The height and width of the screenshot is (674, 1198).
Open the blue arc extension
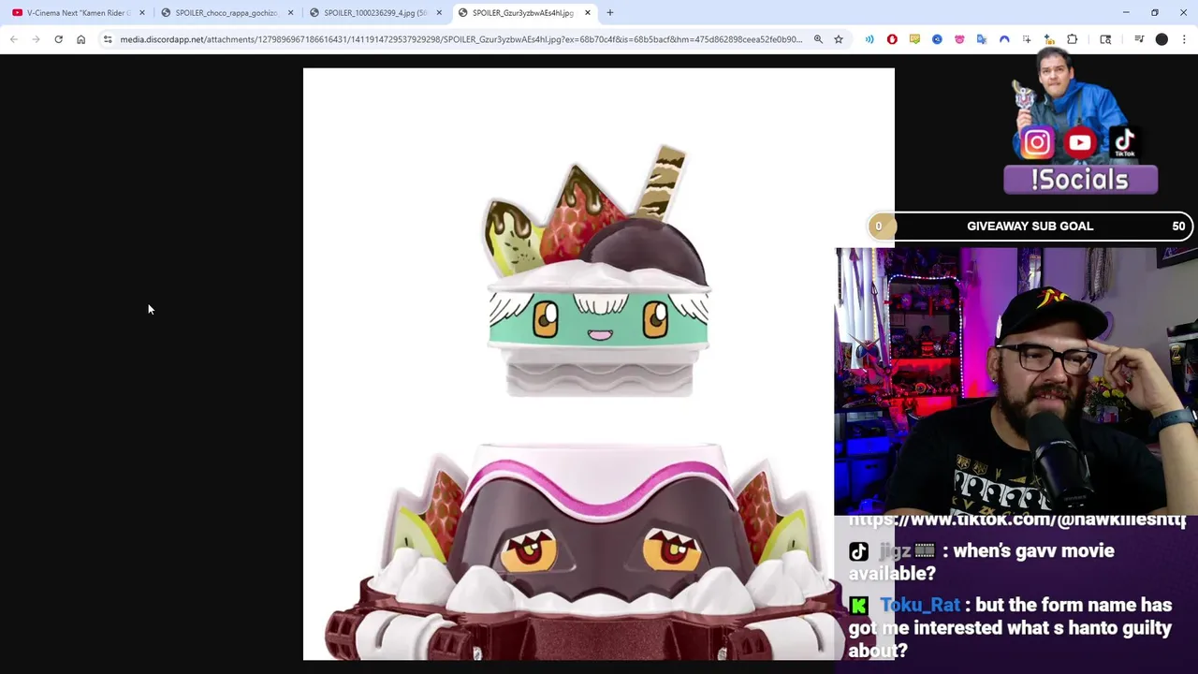(1004, 39)
